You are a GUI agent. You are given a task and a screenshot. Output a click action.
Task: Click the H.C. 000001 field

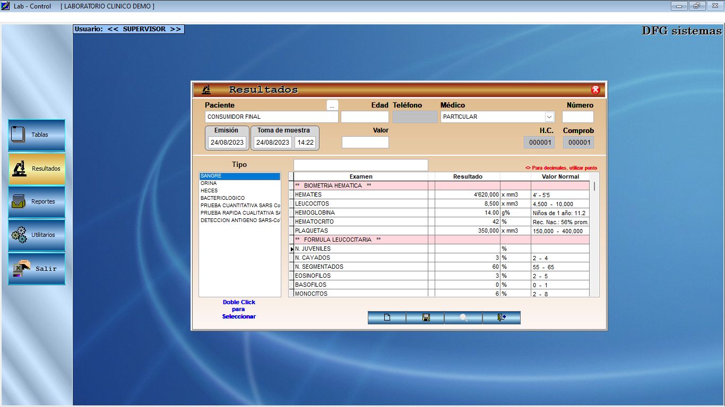click(539, 143)
